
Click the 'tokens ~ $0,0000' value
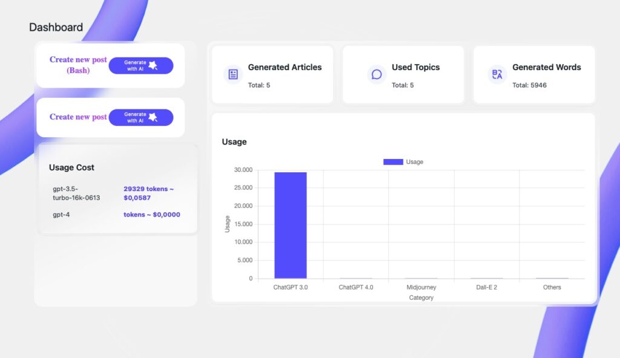152,215
